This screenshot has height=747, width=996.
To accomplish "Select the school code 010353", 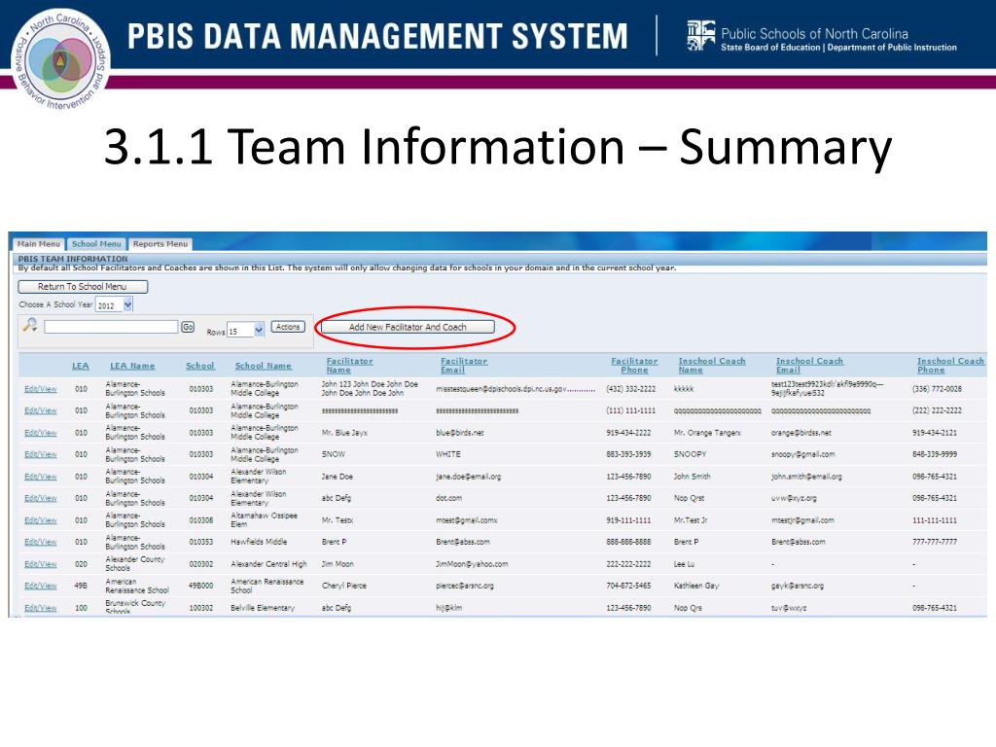I will click(x=200, y=542).
